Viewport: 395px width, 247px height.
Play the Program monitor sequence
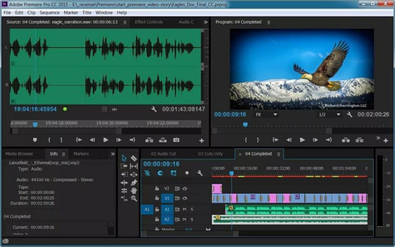point(302,140)
